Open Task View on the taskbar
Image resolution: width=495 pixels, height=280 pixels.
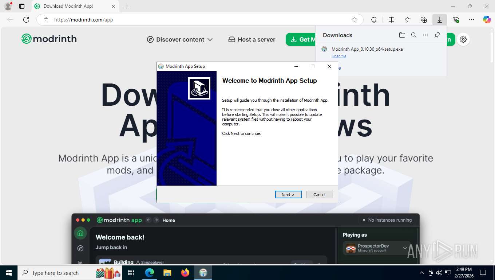coord(131,273)
